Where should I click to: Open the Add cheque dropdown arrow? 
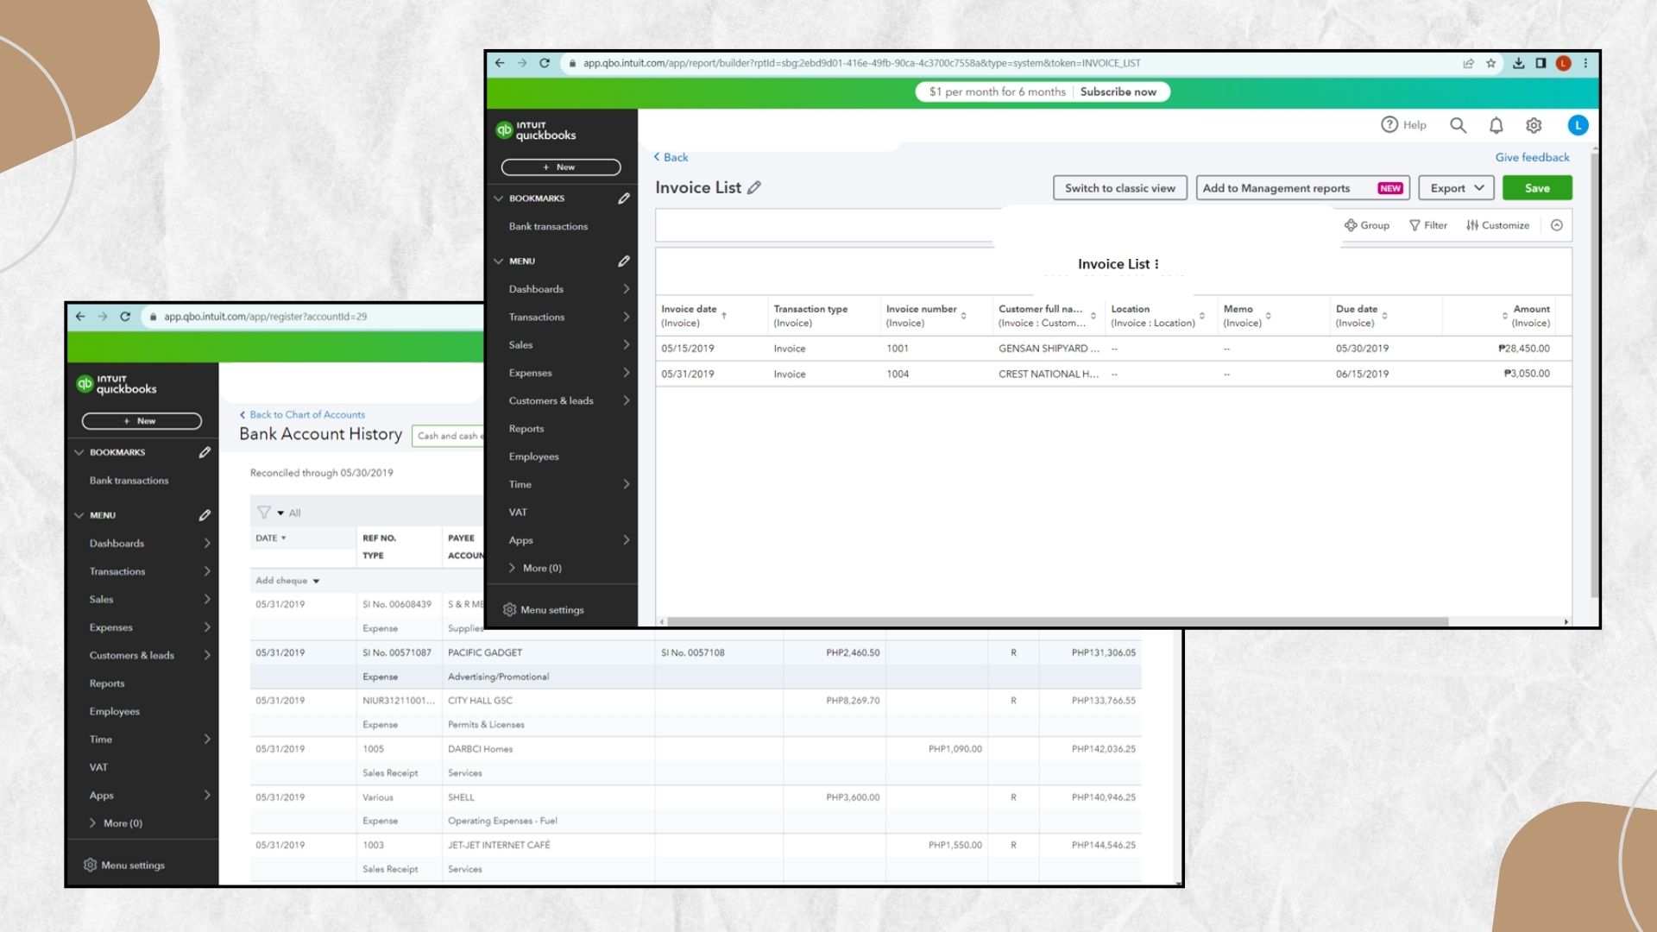(x=317, y=581)
